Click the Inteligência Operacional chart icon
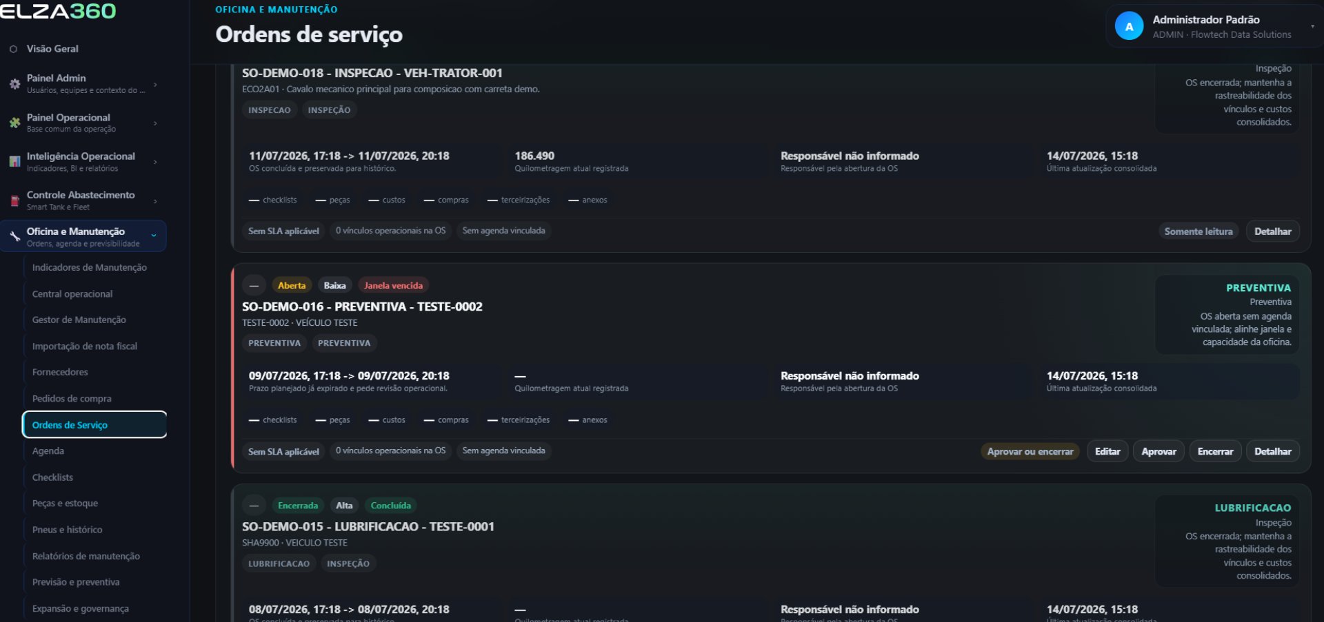Screen dimensions: 1324x622 pos(14,161)
